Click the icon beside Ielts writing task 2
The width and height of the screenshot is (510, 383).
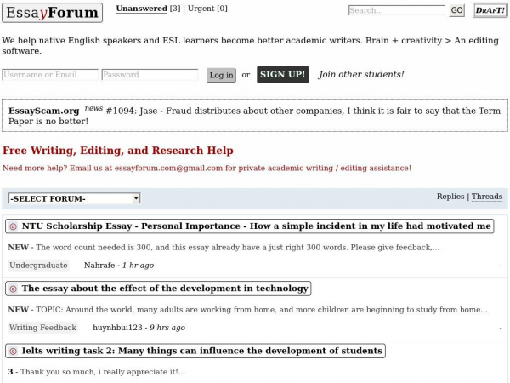click(x=13, y=351)
